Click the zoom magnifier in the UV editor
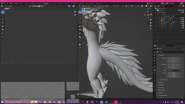The image size is (185, 104). coord(75,12)
